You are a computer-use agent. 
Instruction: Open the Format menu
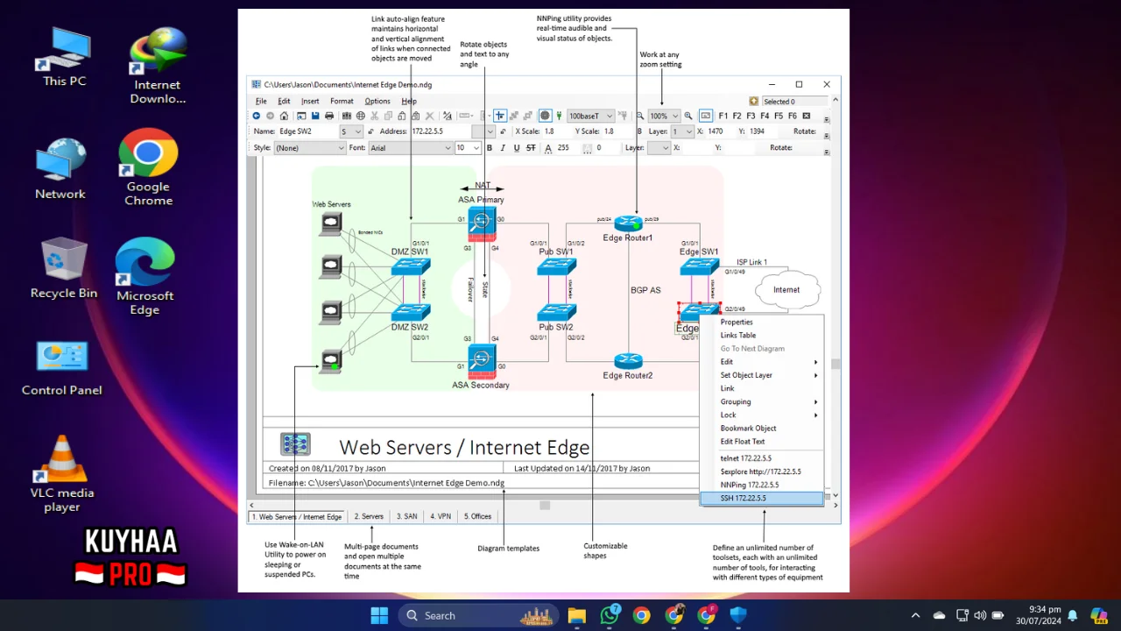342,101
